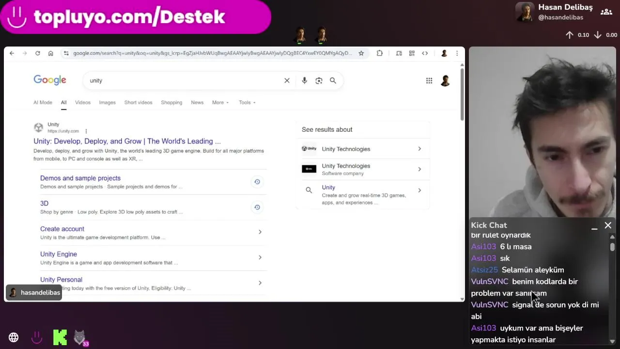Image resolution: width=620 pixels, height=349 pixels.
Task: Open Google account avatar on page
Action: (x=445, y=80)
